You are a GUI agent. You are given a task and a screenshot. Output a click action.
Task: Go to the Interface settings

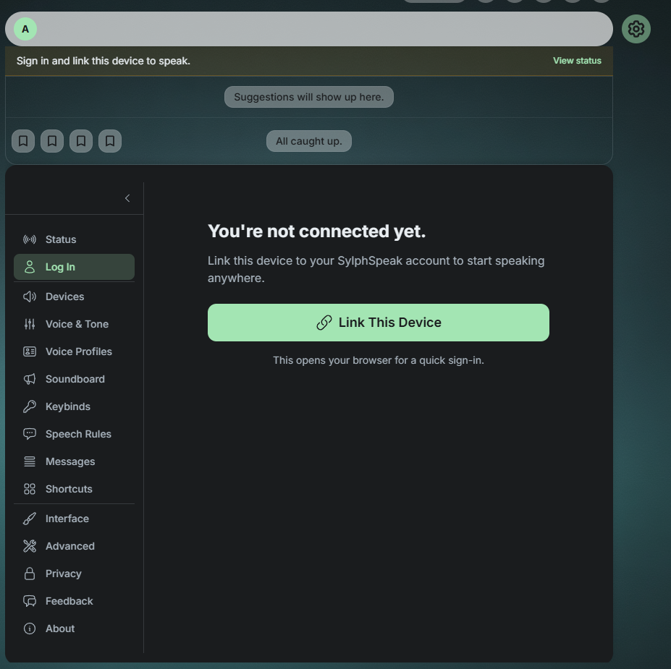tap(74, 519)
